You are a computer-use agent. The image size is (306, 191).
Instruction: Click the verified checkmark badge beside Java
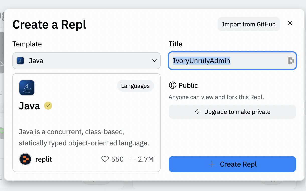tap(48, 106)
